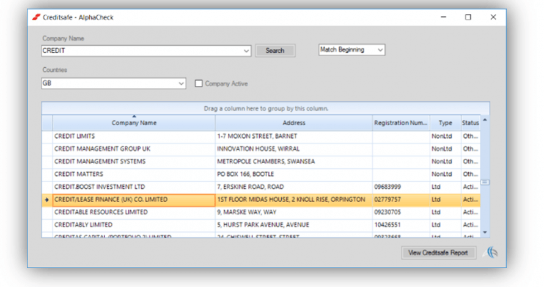This screenshot has height=287, width=544.
Task: Click registration number 02779757
Action: click(x=387, y=200)
